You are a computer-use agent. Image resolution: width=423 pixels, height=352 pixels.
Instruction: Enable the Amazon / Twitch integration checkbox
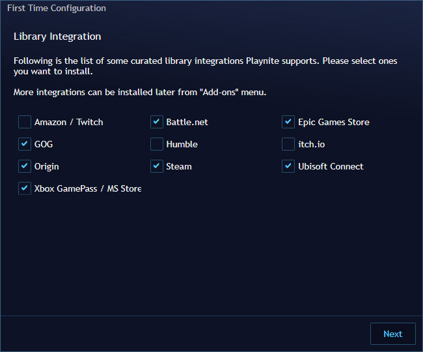[x=25, y=122]
